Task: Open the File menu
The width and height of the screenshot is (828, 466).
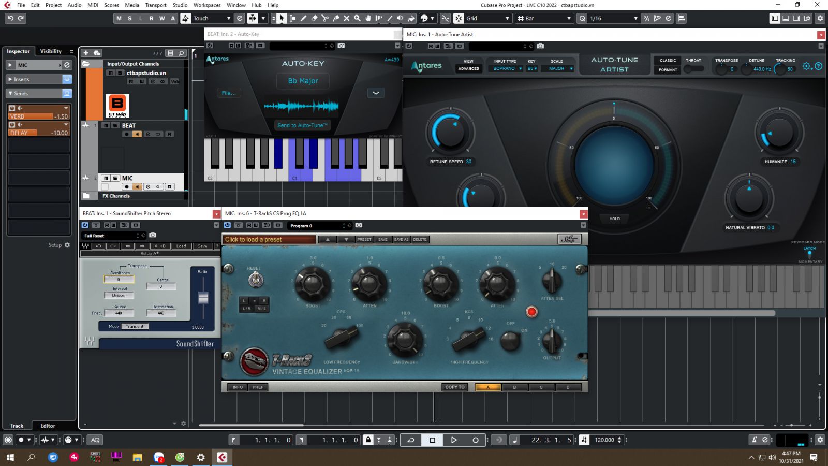Action: point(21,5)
